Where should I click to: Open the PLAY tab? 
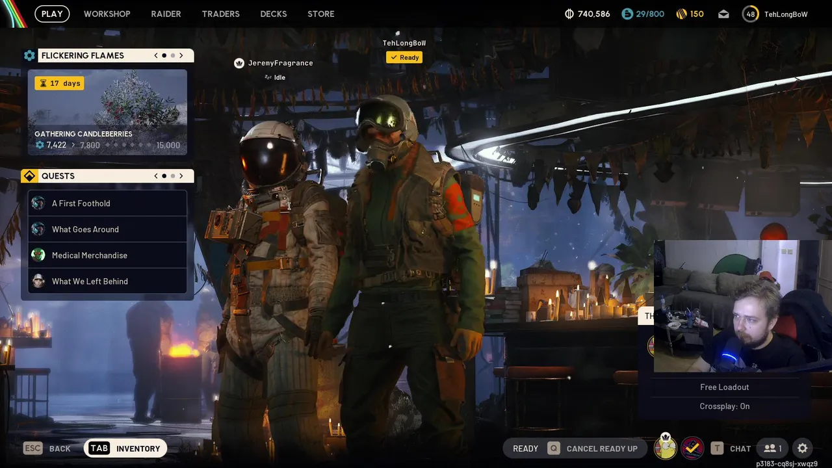pyautogui.click(x=52, y=14)
